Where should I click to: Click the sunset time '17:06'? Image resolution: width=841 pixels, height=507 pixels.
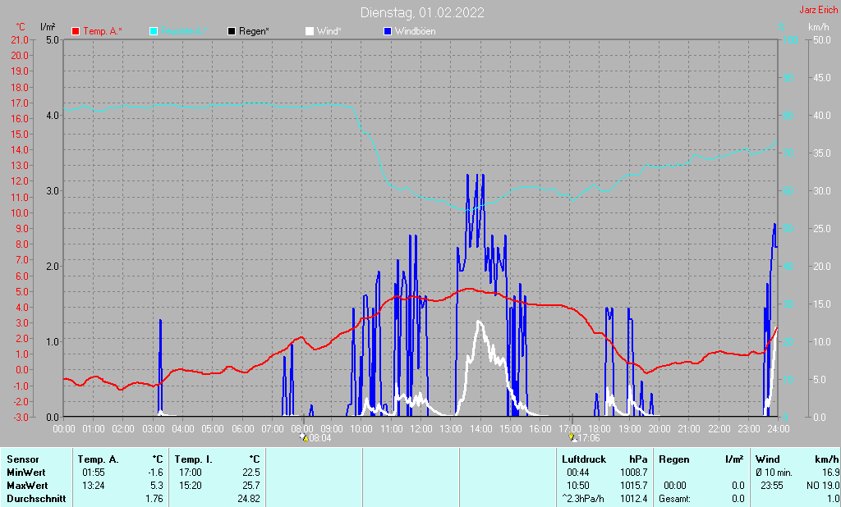(x=588, y=438)
